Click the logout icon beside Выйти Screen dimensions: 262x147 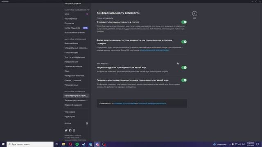87,123
